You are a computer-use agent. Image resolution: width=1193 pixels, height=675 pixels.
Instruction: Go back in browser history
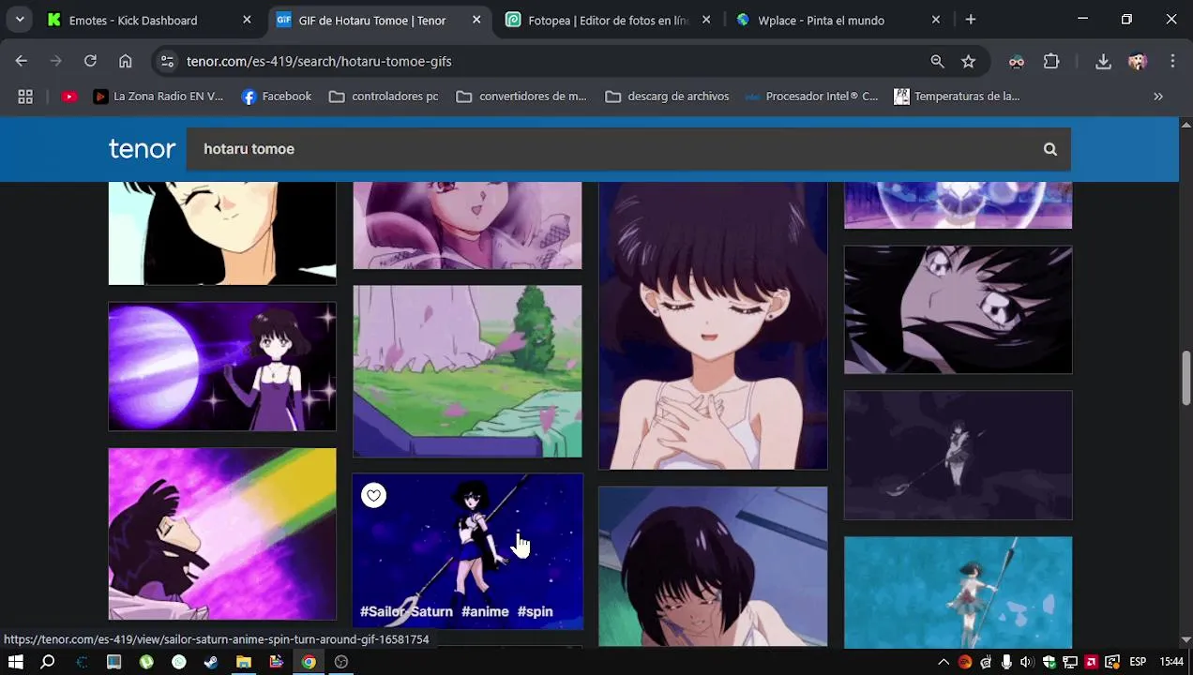pyautogui.click(x=22, y=61)
